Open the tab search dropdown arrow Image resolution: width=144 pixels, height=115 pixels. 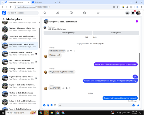pos(2,2)
